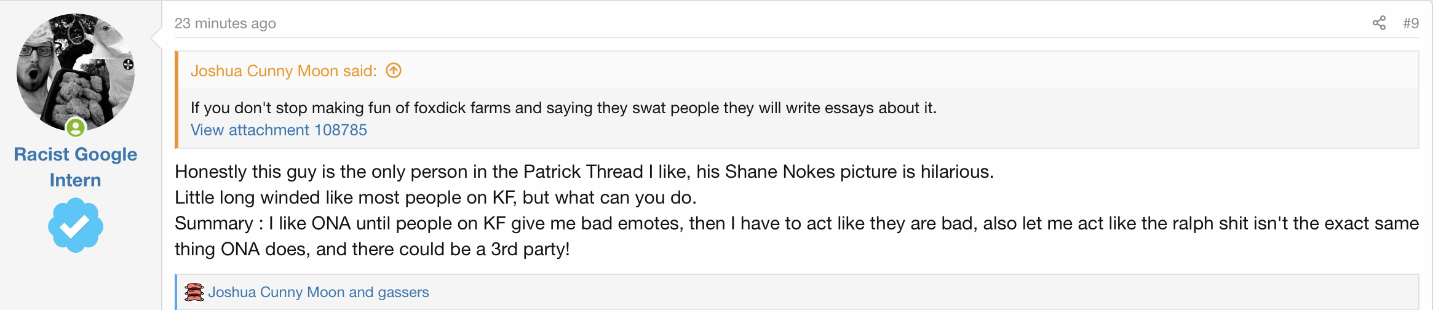This screenshot has height=310, width=1433.
Task: Click the red reaction emote icon
Action: (x=194, y=292)
